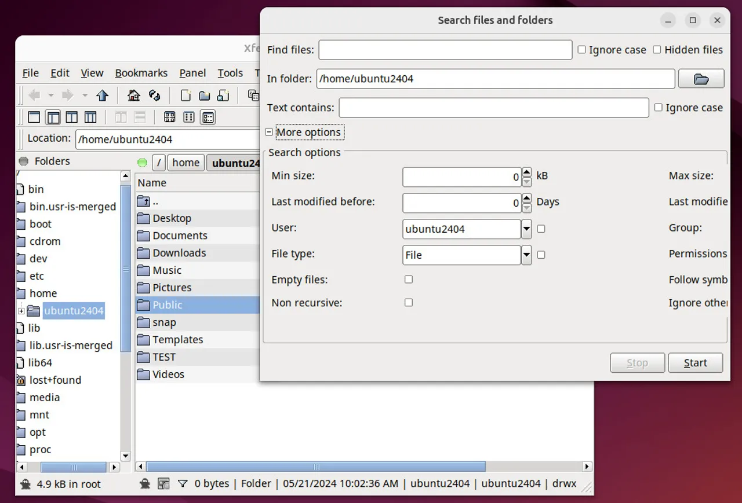Image resolution: width=742 pixels, height=503 pixels.
Task: Click the Refresh panels icon
Action: click(154, 96)
